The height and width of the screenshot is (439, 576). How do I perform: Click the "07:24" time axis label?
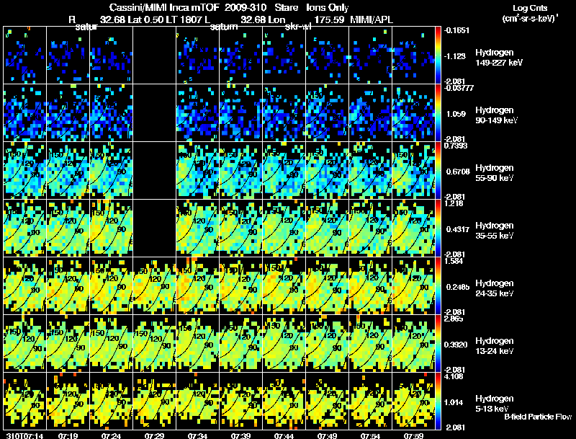click(x=112, y=436)
